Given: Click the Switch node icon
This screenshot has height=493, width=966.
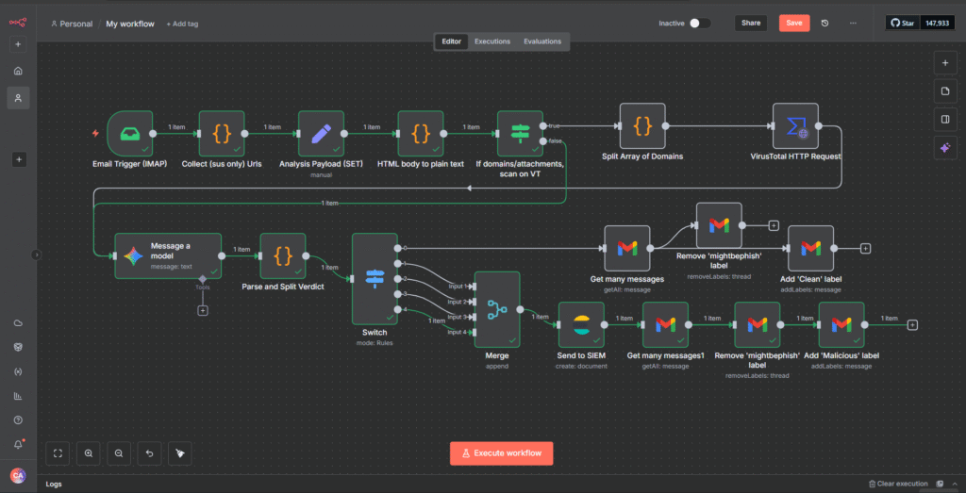Looking at the screenshot, I should (x=375, y=278).
